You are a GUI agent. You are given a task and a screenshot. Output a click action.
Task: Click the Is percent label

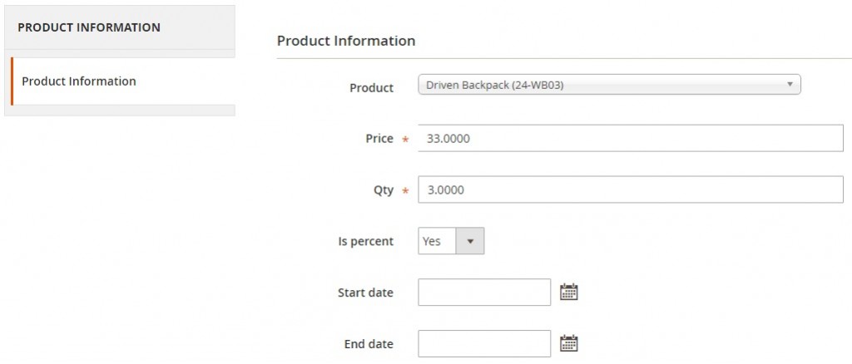[x=366, y=241]
